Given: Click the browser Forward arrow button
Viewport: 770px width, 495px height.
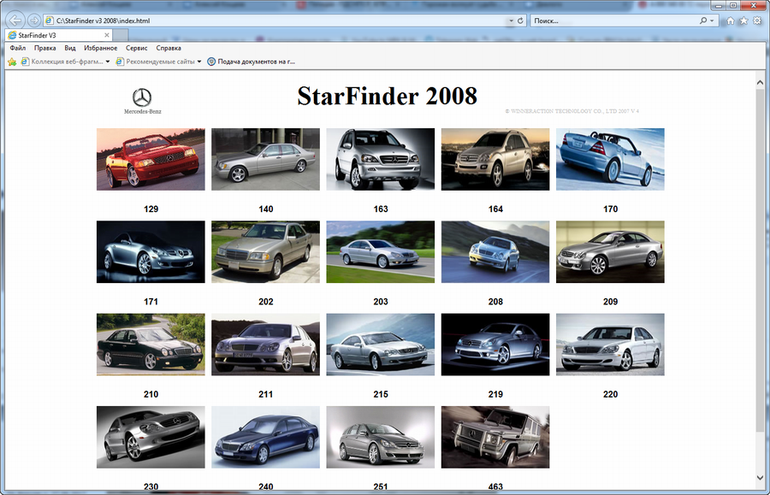Looking at the screenshot, I should pyautogui.click(x=34, y=21).
